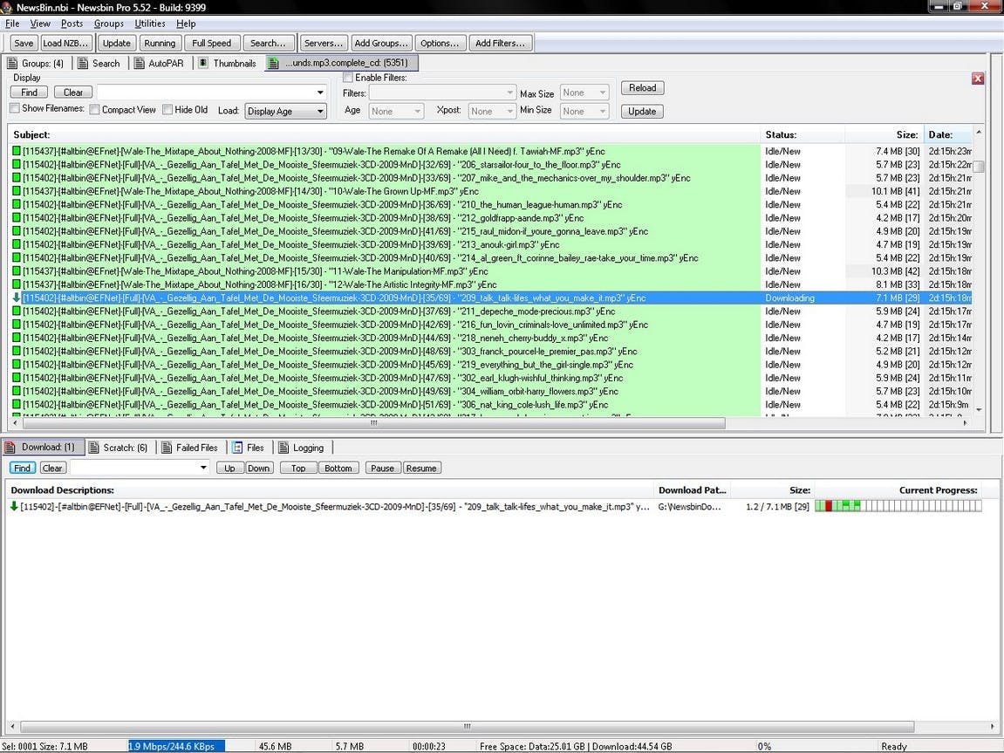Image resolution: width=1004 pixels, height=753 pixels.
Task: Open the Posts menu
Action: [72, 24]
